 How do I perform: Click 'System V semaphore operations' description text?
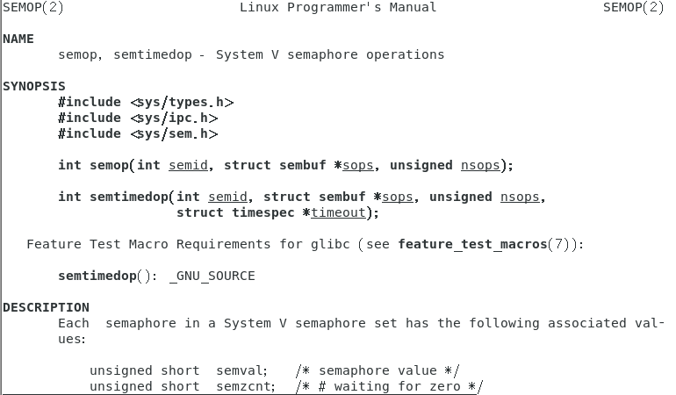330,54
